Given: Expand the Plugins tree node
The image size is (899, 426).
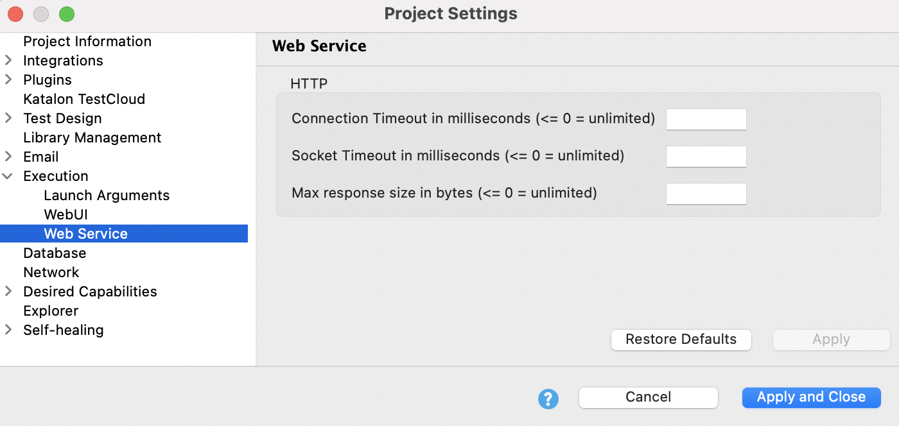Looking at the screenshot, I should [x=8, y=80].
